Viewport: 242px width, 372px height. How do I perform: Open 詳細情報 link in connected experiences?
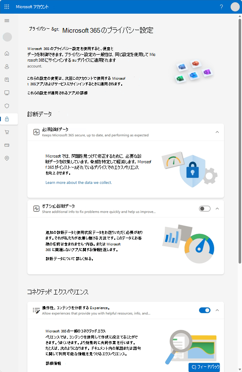(x=53, y=363)
